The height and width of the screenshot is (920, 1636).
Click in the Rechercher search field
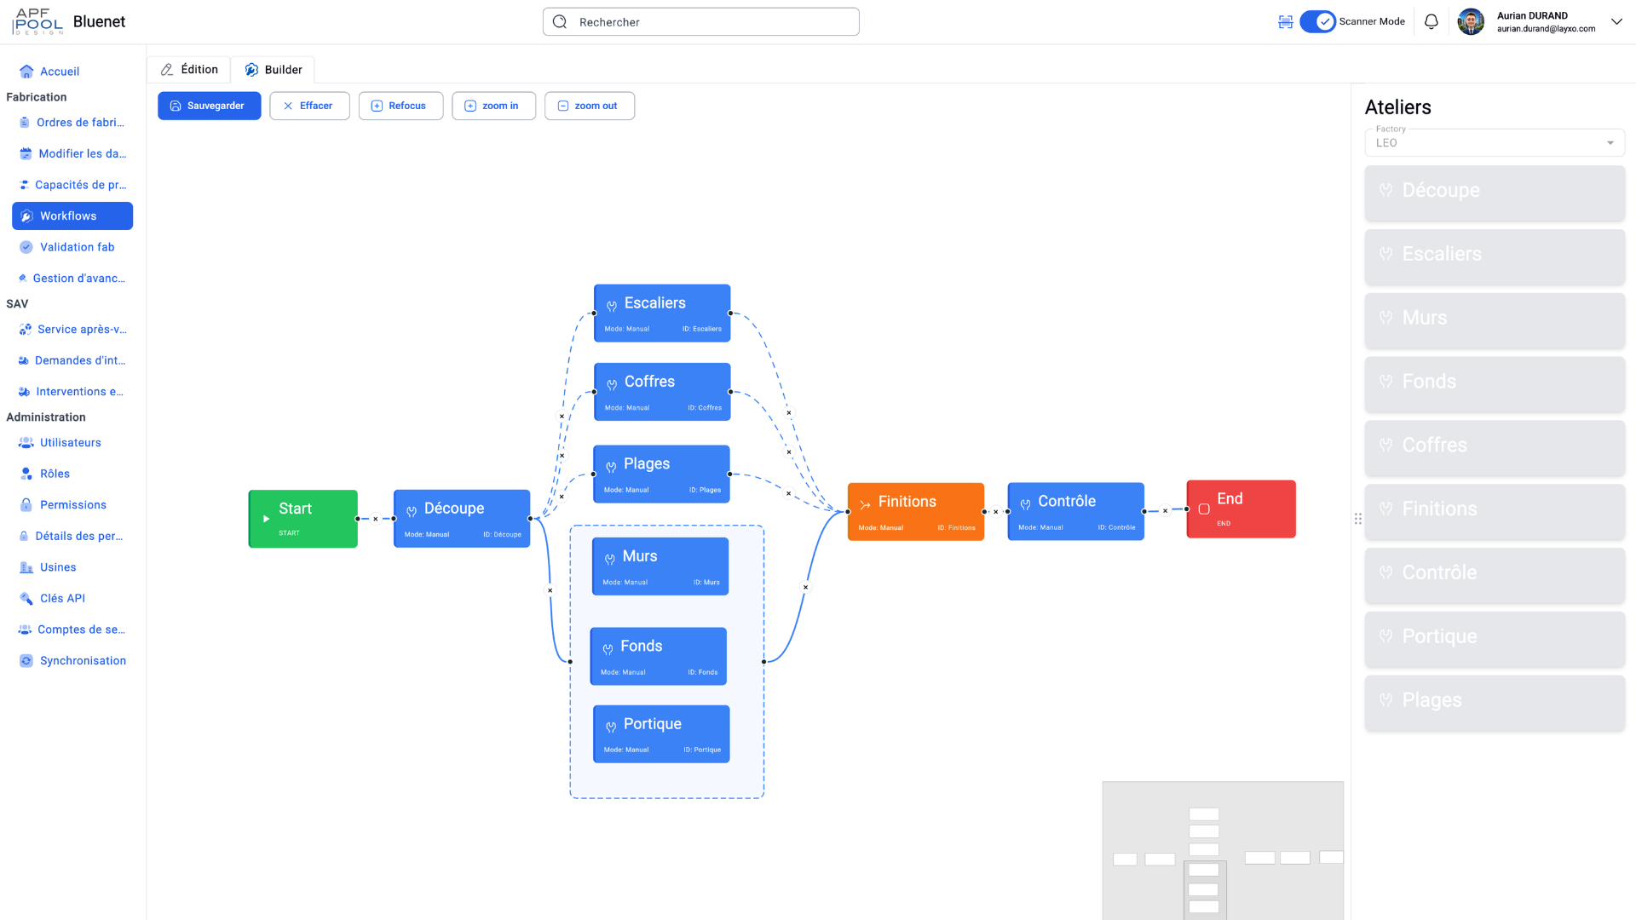pyautogui.click(x=700, y=22)
